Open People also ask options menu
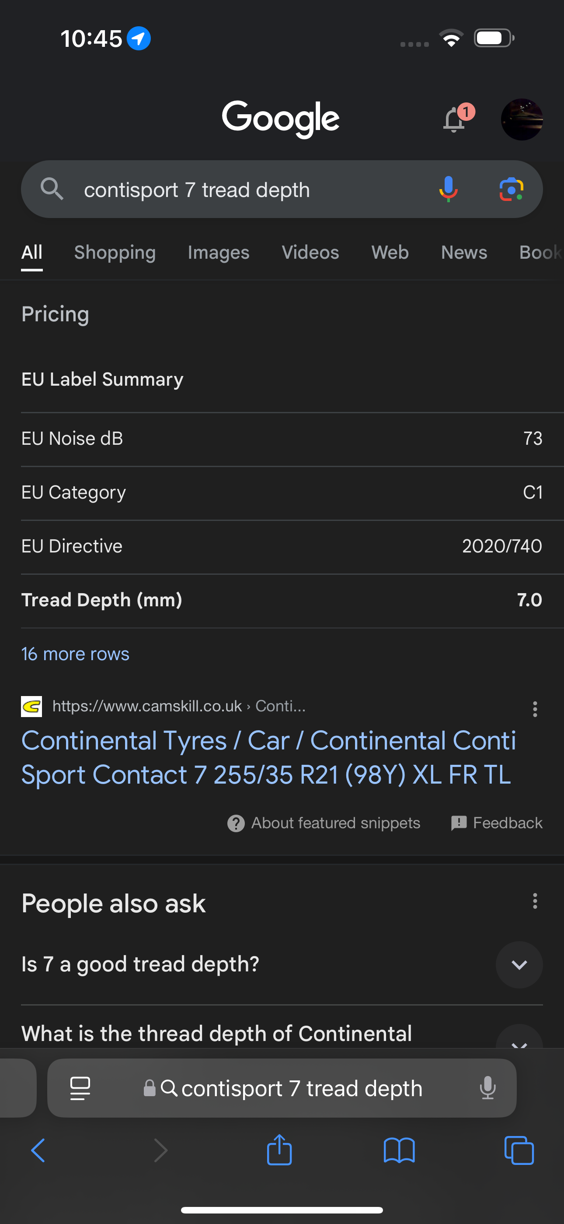The height and width of the screenshot is (1224, 564). coord(535,901)
